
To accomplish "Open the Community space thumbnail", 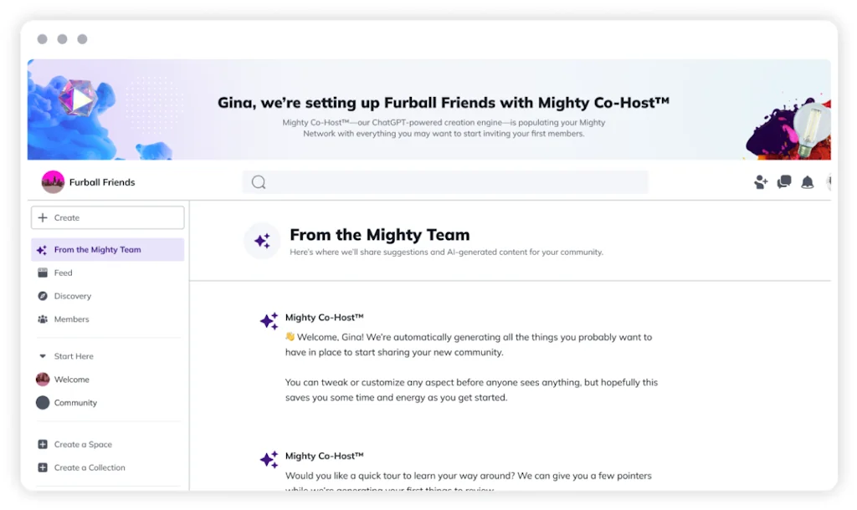I will pos(43,402).
